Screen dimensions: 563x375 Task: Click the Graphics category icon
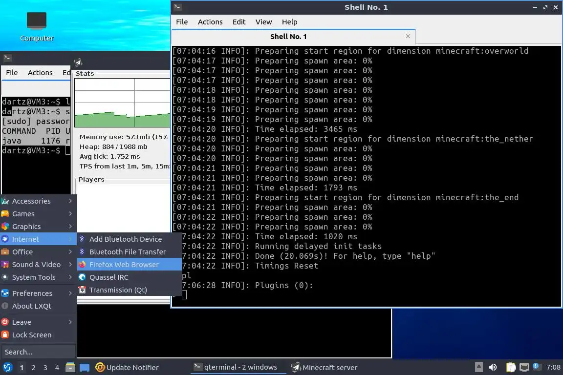pyautogui.click(x=5, y=227)
